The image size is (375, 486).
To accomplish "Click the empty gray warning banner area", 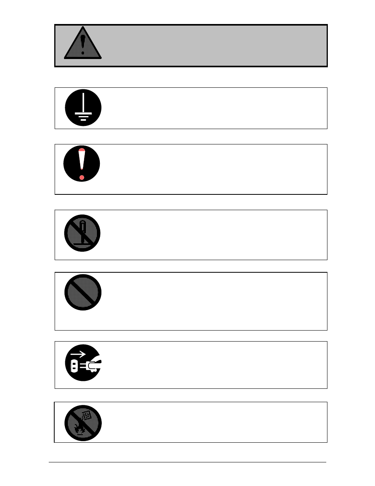I will tap(214, 46).
